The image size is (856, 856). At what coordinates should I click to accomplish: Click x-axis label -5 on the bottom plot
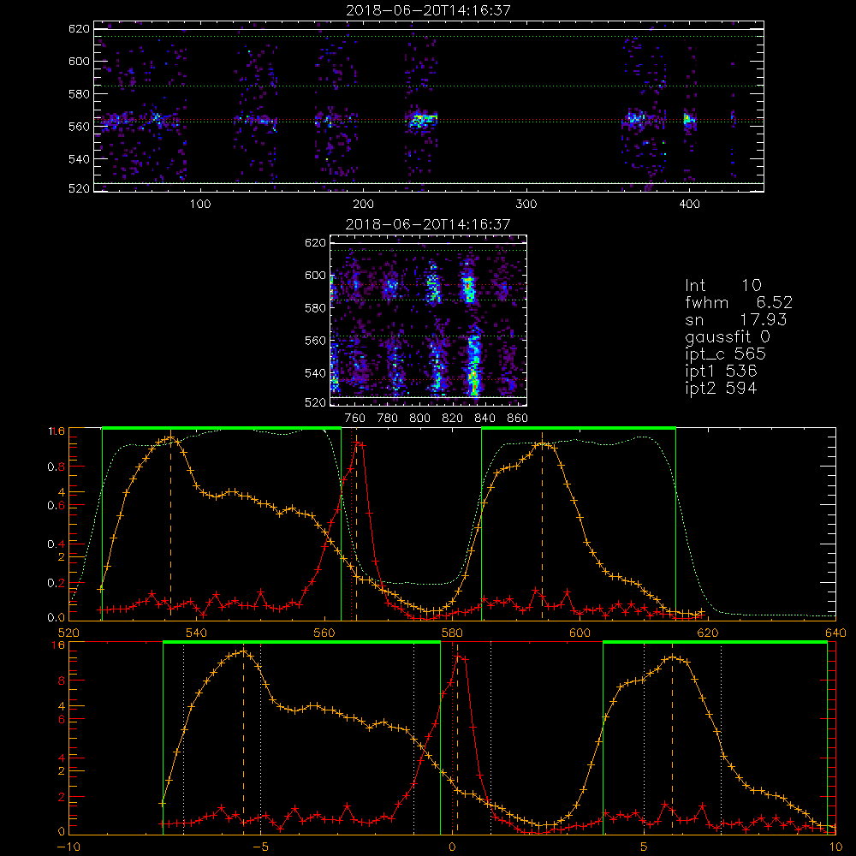coord(260,847)
